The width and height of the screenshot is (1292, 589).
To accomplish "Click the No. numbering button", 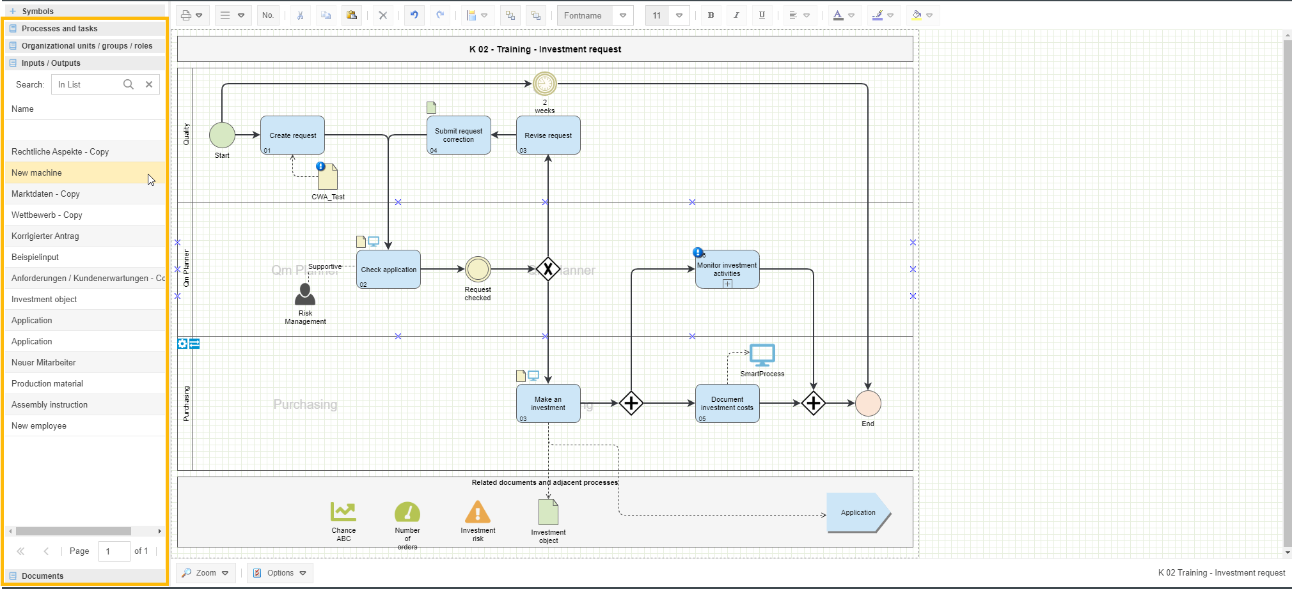I will (268, 15).
